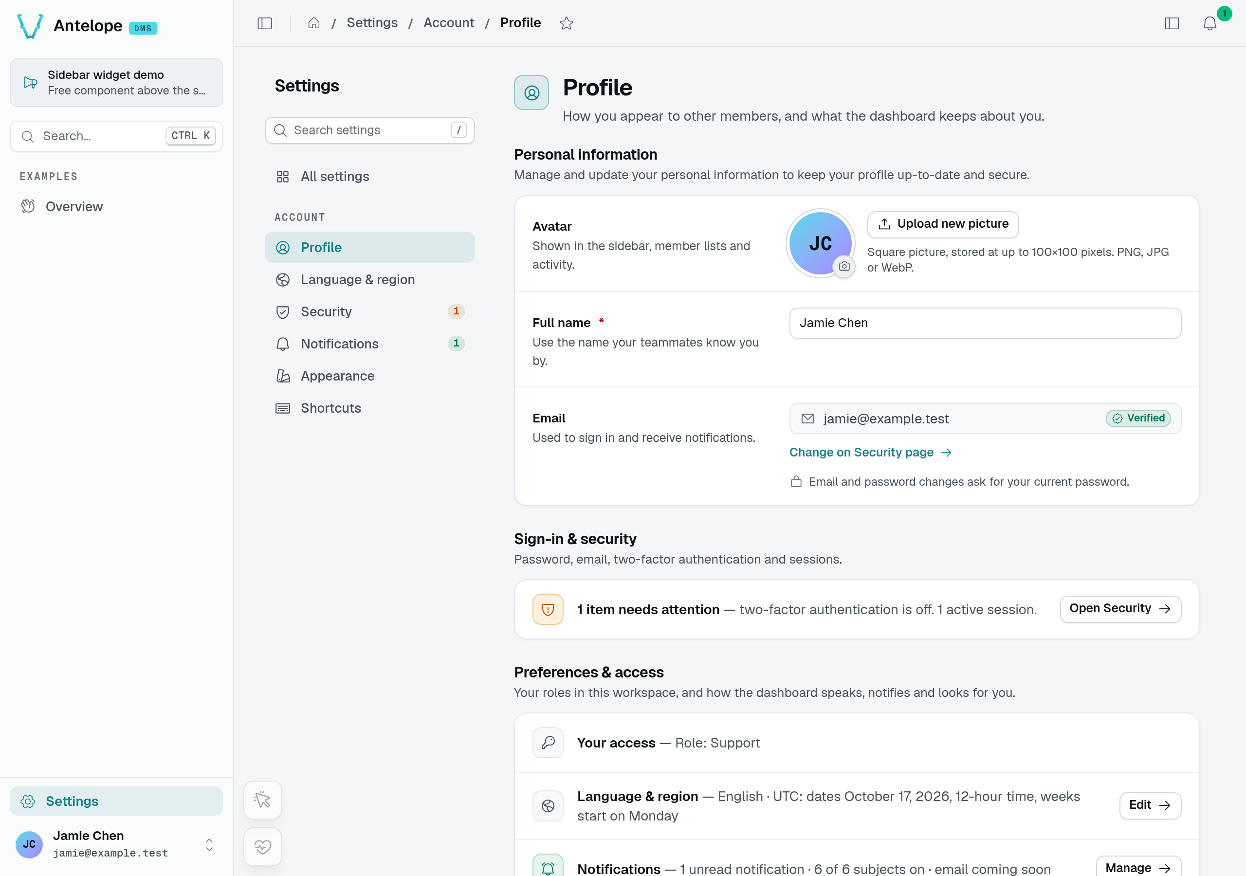Select Profile in Account nav
This screenshot has height=876, width=1246.
(x=369, y=248)
